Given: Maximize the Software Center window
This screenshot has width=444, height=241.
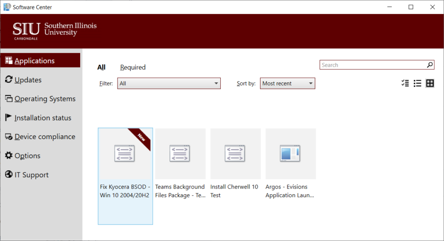Looking at the screenshot, I should coord(411,7).
